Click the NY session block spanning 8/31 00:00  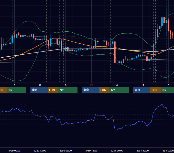click(x=119, y=90)
